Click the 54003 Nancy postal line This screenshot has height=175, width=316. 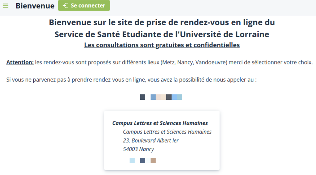coord(138,149)
